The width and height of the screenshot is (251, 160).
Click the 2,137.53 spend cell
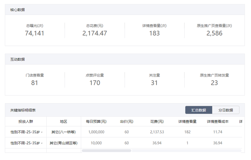tap(157, 132)
